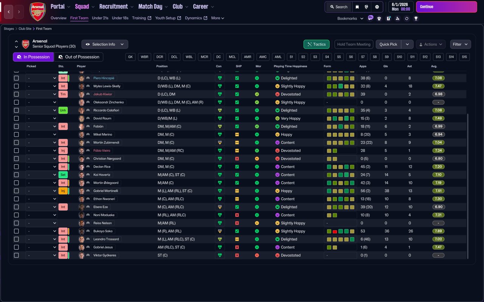The width and height of the screenshot is (484, 302).
Task: Click the Devastated face icon for Jakub Kiwior
Action: tap(277, 94)
